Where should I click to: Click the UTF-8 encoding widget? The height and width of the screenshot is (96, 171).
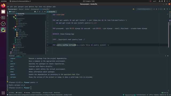(151, 95)
